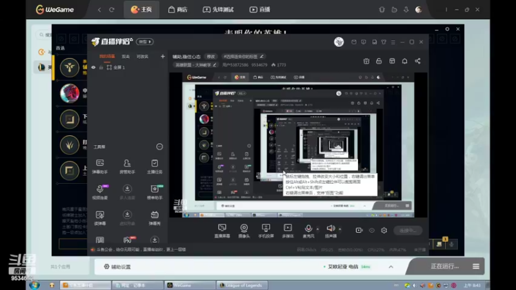Switch to 记事本 taskbar item
This screenshot has width=516, height=290.
[137, 285]
